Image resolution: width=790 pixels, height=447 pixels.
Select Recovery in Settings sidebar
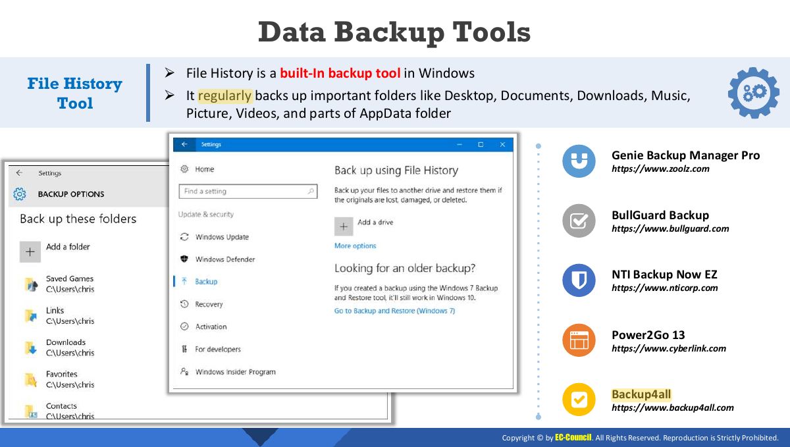[209, 304]
